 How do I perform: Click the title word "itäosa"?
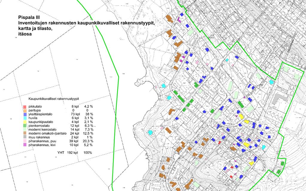[25, 34]
